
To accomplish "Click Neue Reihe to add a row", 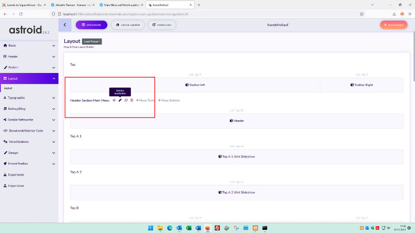I will point(145,100).
